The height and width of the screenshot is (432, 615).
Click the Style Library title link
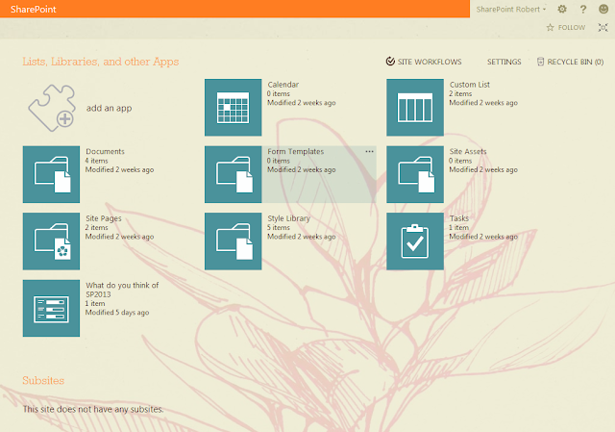(288, 218)
